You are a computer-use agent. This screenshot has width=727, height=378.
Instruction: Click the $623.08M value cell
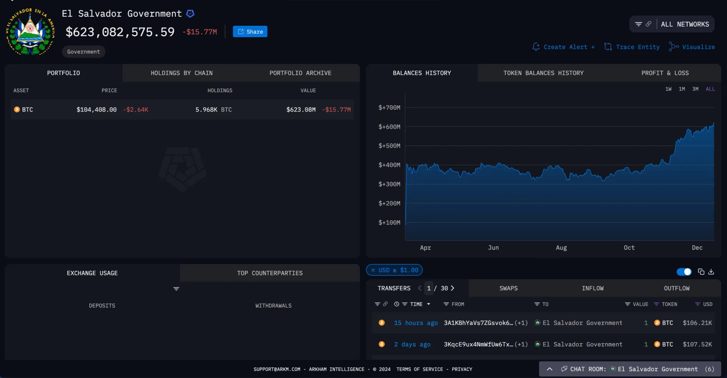click(301, 110)
